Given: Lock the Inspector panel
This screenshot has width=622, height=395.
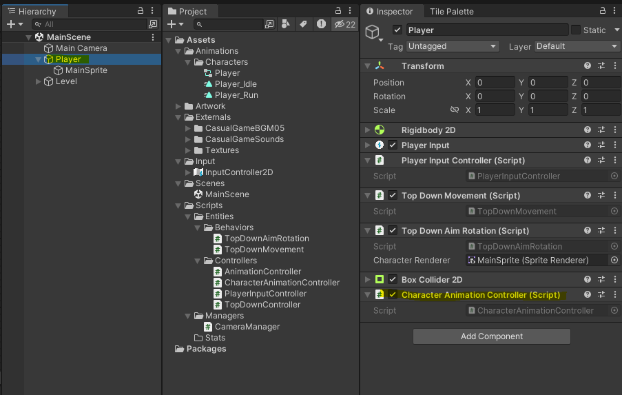Looking at the screenshot, I should [x=603, y=11].
